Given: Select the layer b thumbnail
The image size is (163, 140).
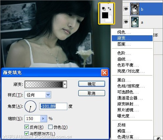Looking at the screenshot, I should point(135,9).
